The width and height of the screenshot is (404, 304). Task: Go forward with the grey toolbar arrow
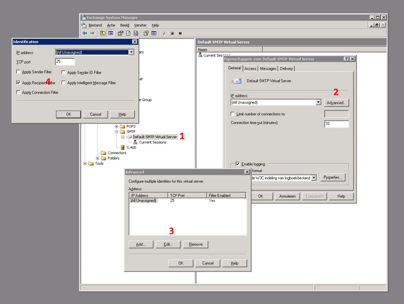point(92,33)
